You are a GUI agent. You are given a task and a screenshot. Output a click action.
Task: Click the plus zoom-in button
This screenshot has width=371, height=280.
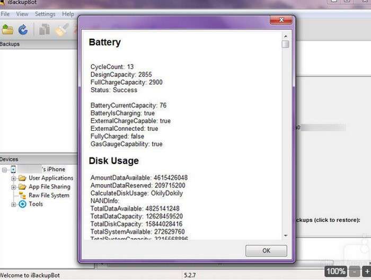coord(366,272)
